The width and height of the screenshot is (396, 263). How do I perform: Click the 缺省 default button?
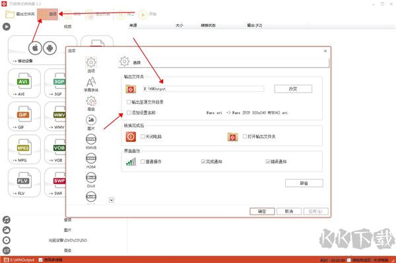pyautogui.click(x=304, y=183)
